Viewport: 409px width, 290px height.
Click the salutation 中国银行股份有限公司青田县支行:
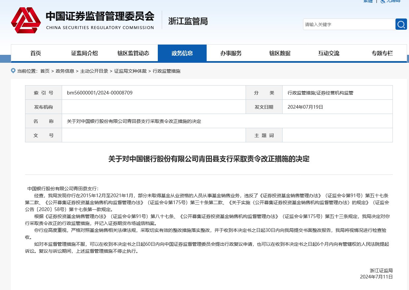[x=63, y=189]
